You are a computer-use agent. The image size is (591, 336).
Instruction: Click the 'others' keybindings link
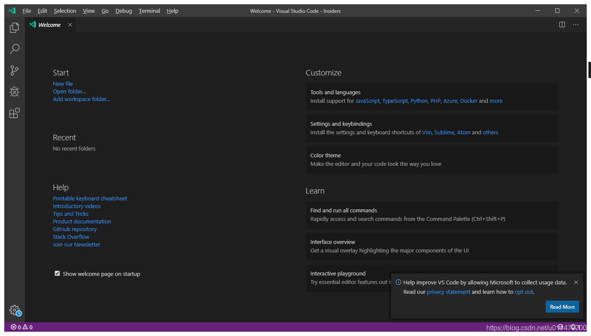tap(491, 132)
